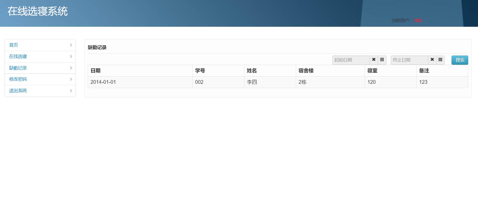Go to 首页 in the sidebar
Image resolution: width=478 pixels, height=201 pixels.
[x=40, y=45]
